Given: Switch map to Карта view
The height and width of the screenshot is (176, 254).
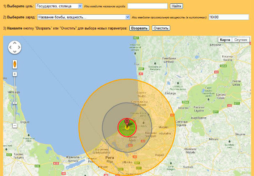Looking at the screenshot, I should click(225, 40).
